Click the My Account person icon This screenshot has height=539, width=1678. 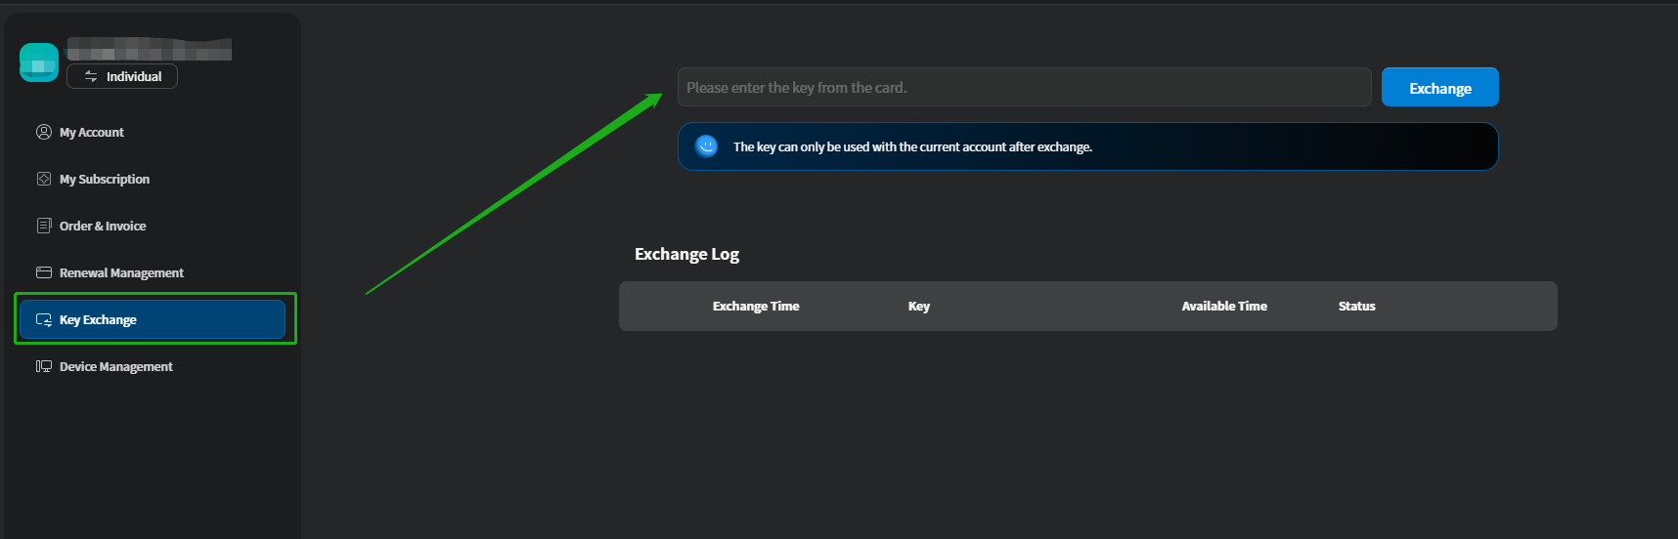[x=44, y=132]
